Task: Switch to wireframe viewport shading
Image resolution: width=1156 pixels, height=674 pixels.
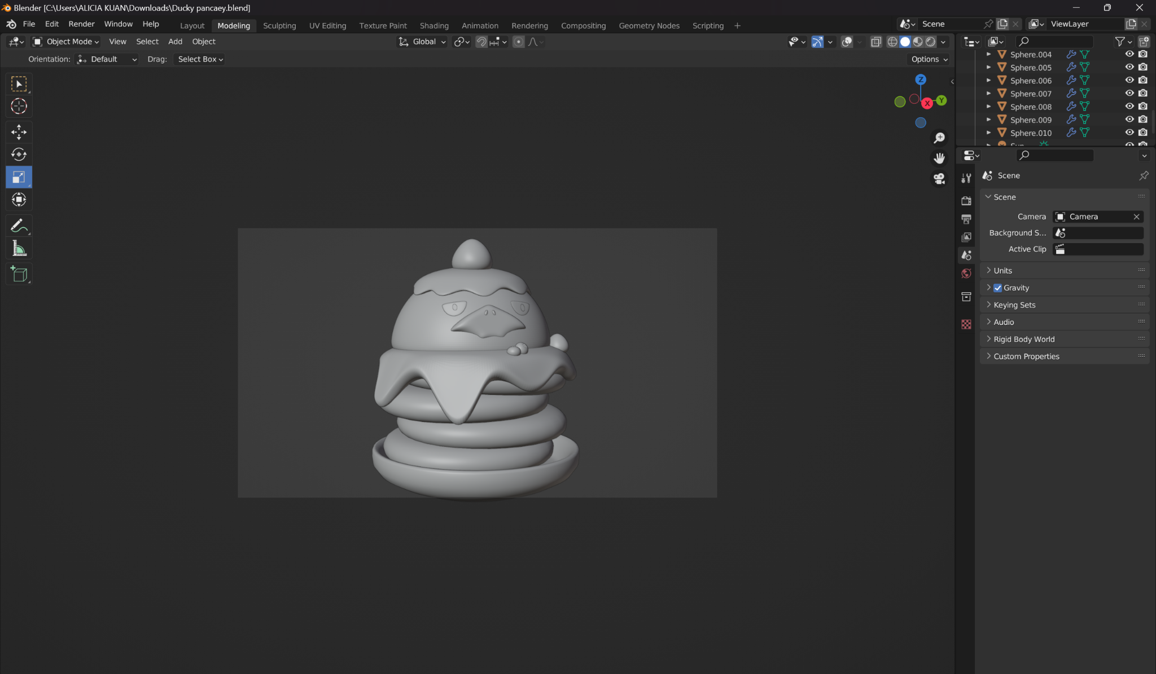Action: (892, 42)
